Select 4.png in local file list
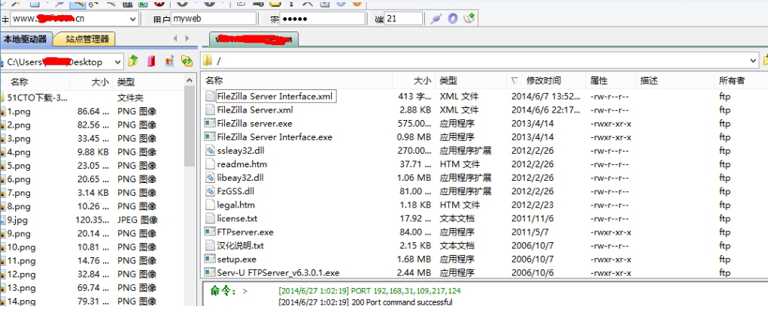The width and height of the screenshot is (768, 318). coord(19,152)
